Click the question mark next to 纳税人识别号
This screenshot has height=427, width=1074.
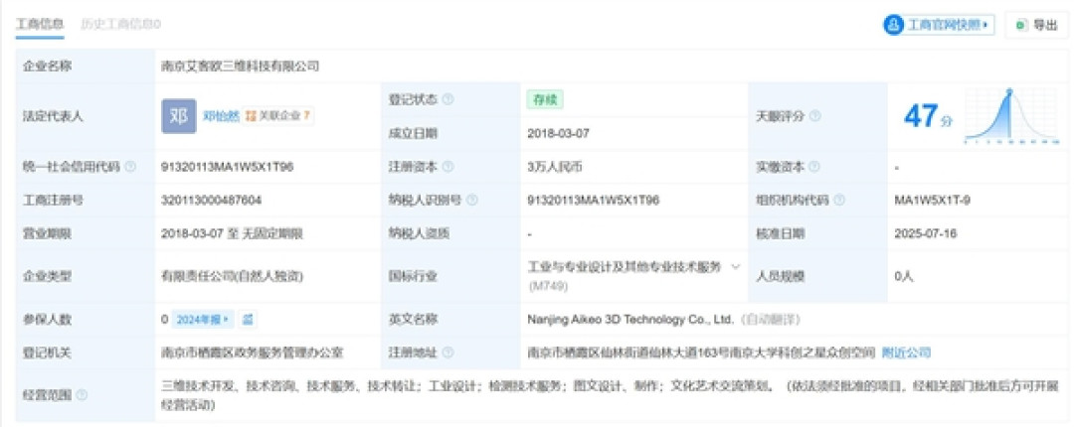[x=472, y=201]
